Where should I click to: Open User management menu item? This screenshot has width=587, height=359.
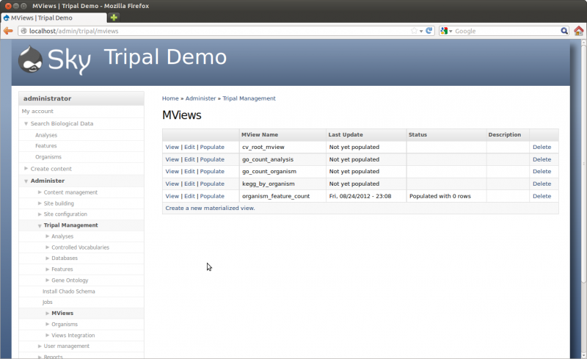click(66, 346)
